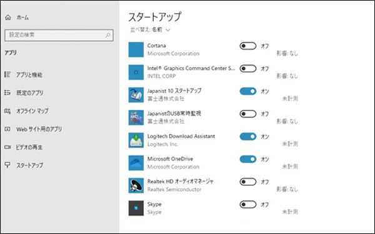Open the 並べ替え: 名前 sort dropdown

point(150,30)
